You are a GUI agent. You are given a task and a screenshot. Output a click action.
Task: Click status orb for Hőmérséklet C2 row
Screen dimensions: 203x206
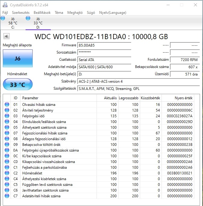tap(7, 173)
